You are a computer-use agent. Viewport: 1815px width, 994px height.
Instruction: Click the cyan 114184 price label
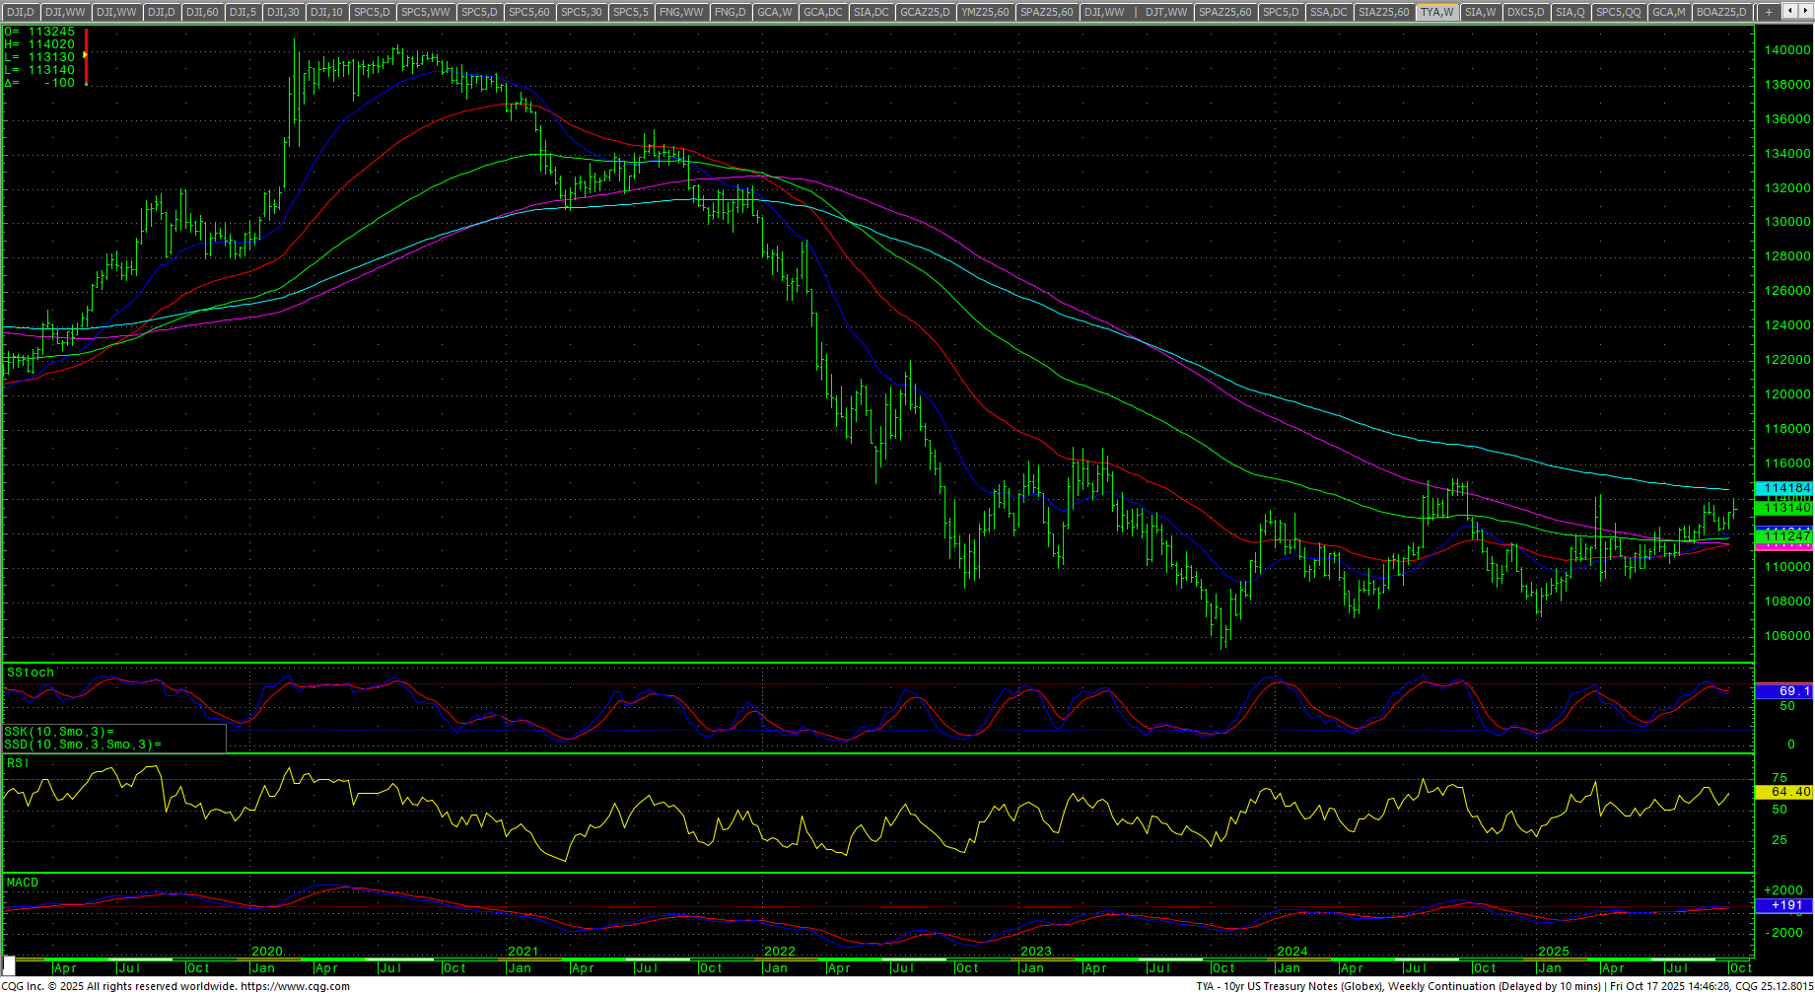1785,488
